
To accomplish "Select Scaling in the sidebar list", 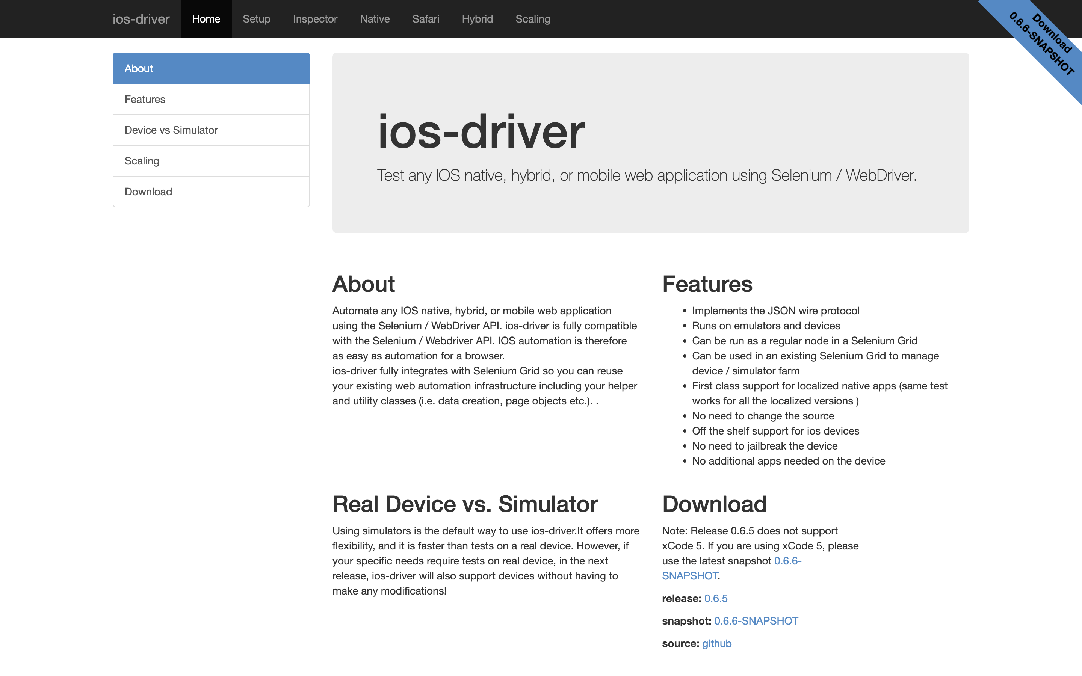I will click(x=211, y=161).
